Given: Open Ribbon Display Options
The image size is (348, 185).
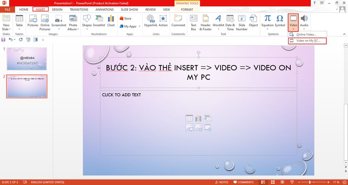Looking at the screenshot, I should tap(322, 3).
